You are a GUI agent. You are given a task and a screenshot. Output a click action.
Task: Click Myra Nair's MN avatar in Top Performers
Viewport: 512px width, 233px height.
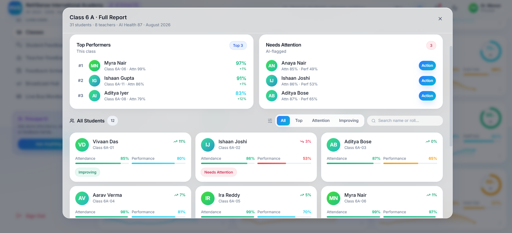pos(94,66)
